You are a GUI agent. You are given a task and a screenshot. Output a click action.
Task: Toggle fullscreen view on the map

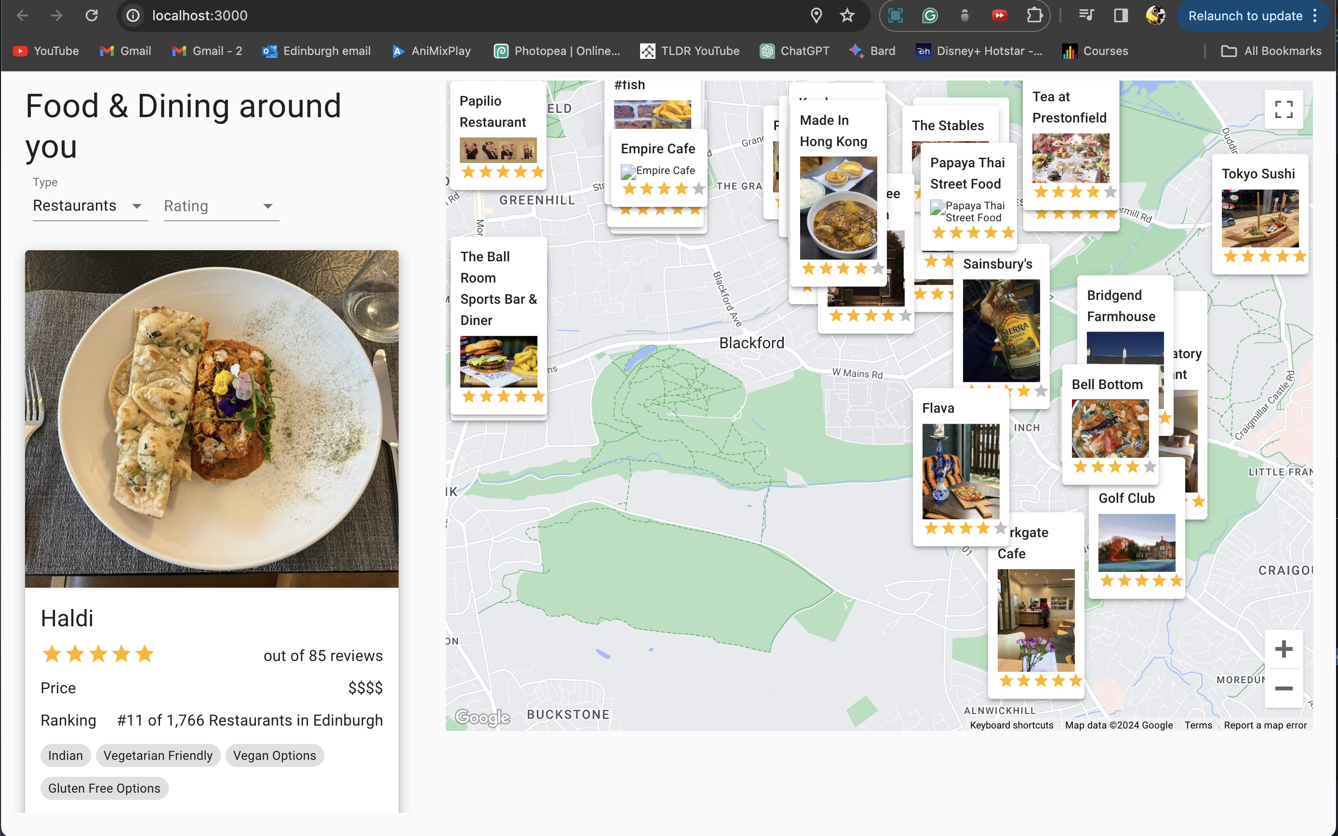[x=1283, y=109]
